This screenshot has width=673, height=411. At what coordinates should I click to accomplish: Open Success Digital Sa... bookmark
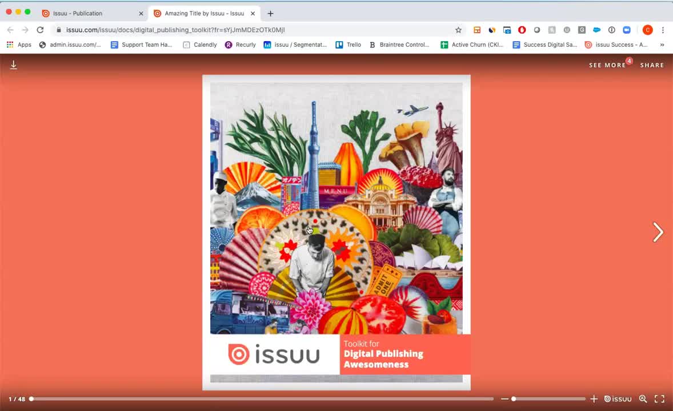click(544, 45)
